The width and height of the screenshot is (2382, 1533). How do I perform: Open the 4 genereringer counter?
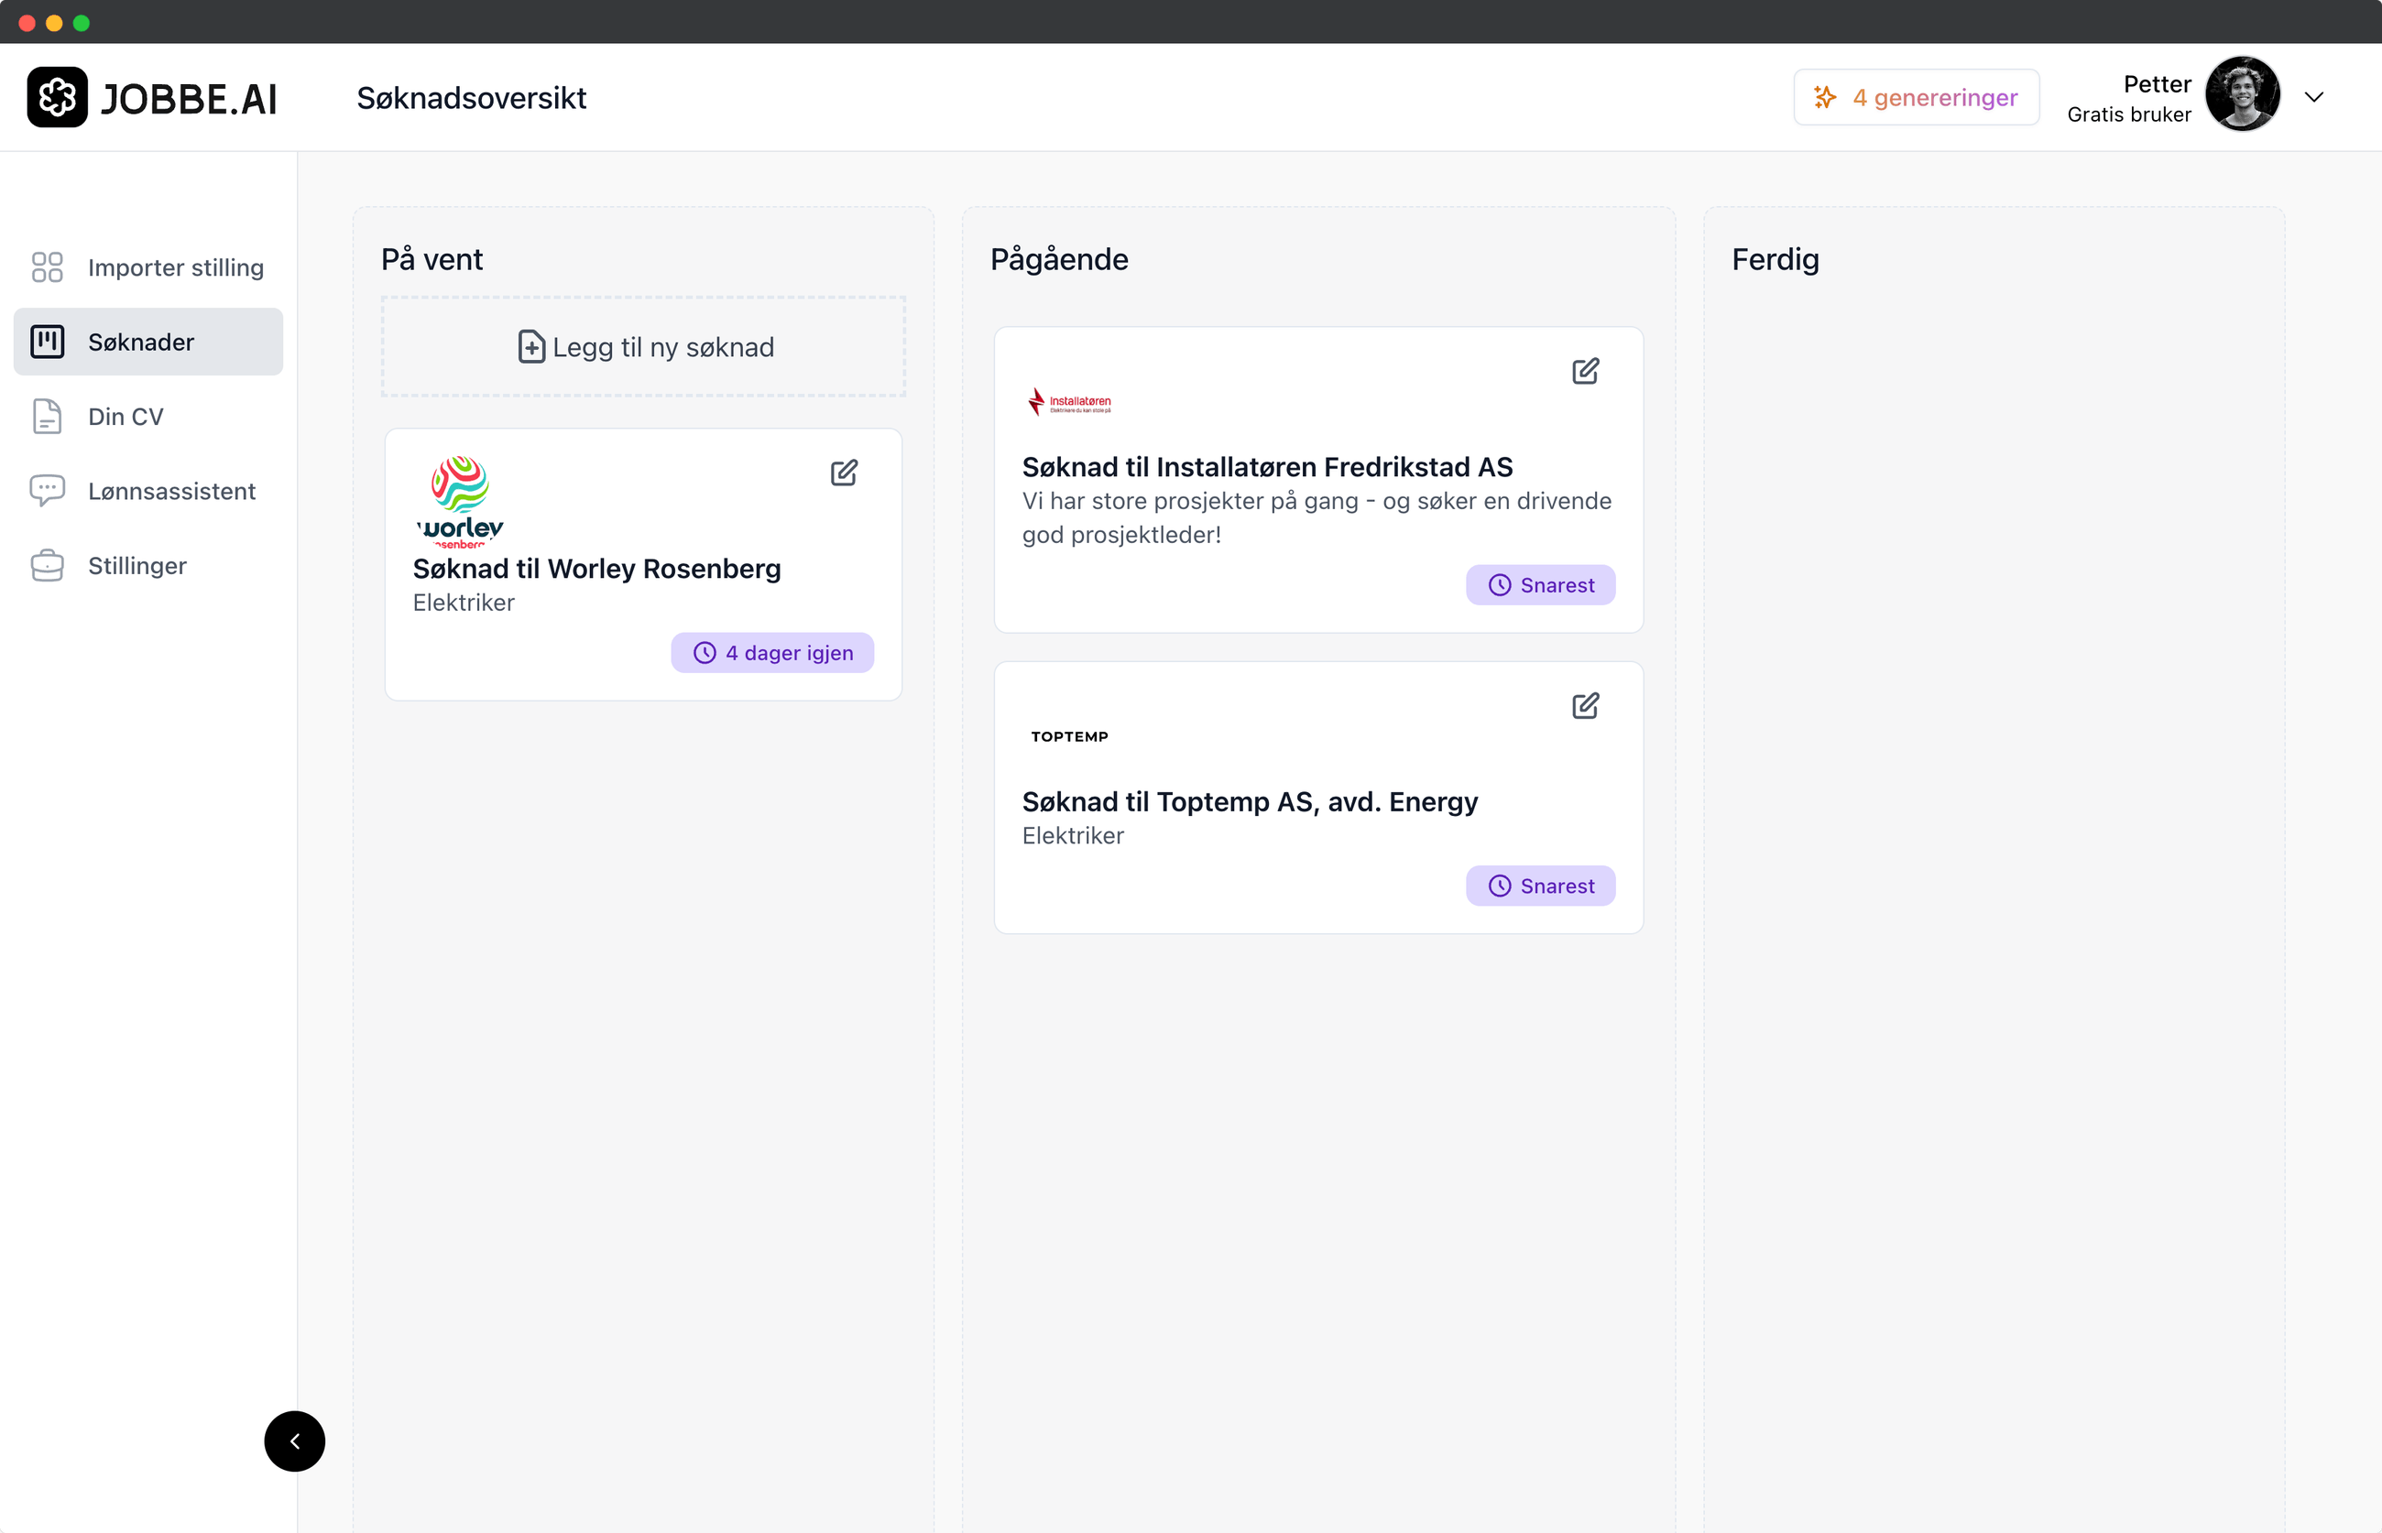[1915, 96]
